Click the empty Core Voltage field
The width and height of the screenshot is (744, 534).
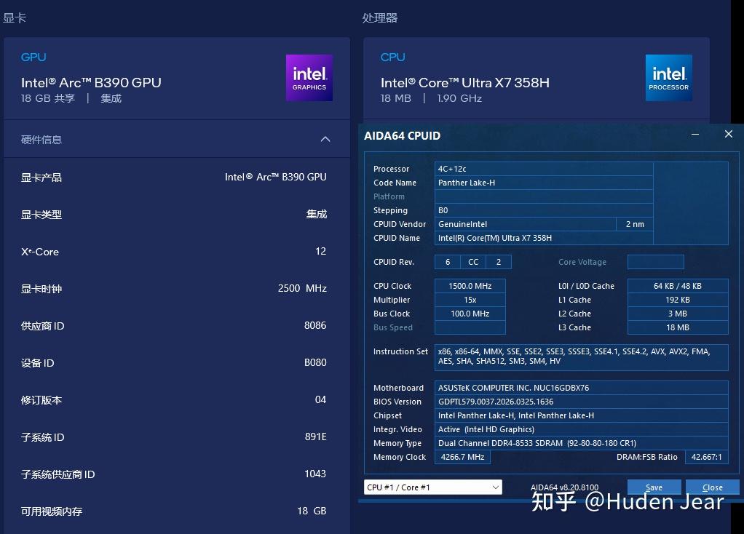click(x=655, y=262)
